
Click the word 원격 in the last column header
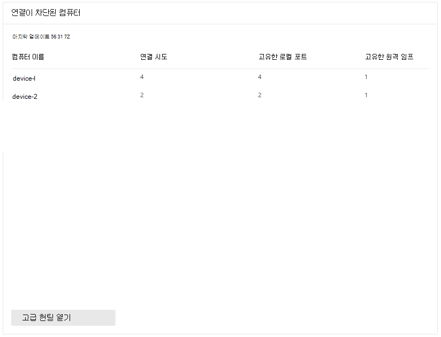397,57
